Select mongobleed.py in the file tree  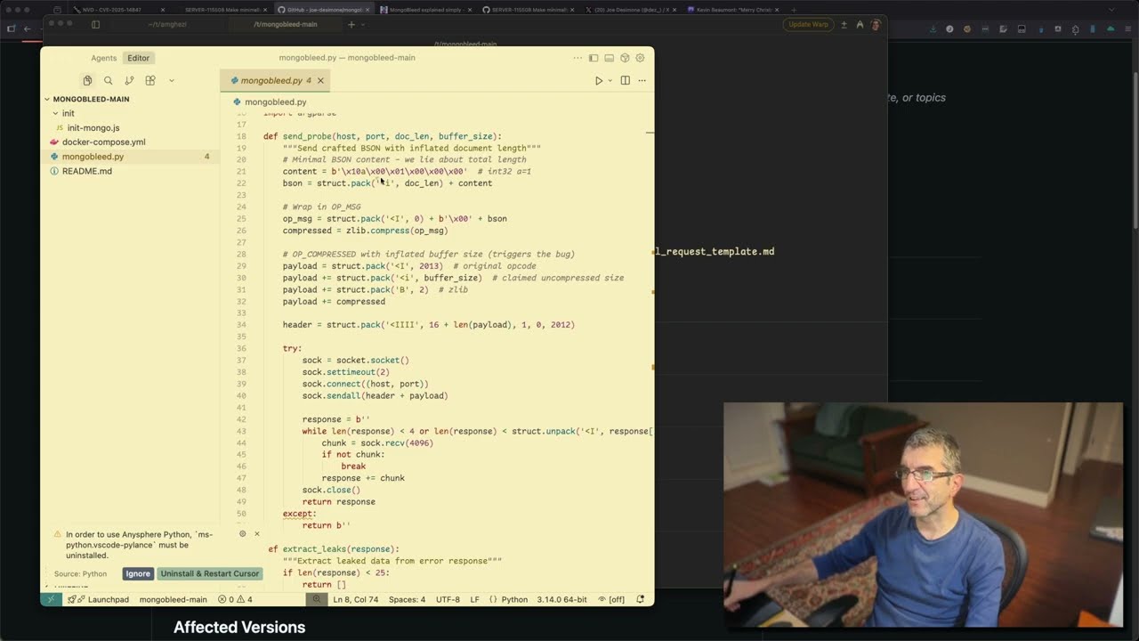click(93, 156)
